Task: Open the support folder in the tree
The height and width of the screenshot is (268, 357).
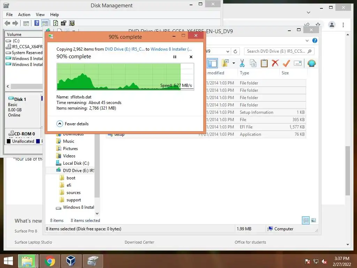Action: point(74,200)
